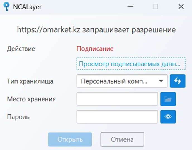Refresh the storage list with the arrows button

[178, 81]
